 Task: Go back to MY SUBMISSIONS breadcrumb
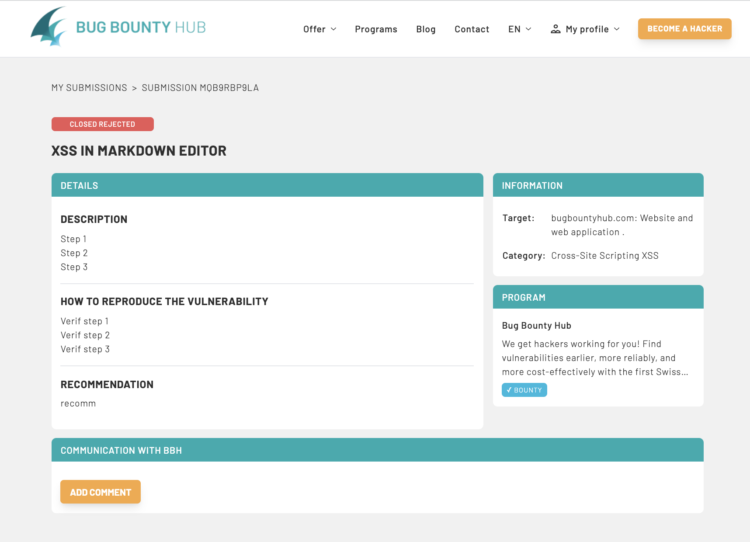tap(89, 88)
